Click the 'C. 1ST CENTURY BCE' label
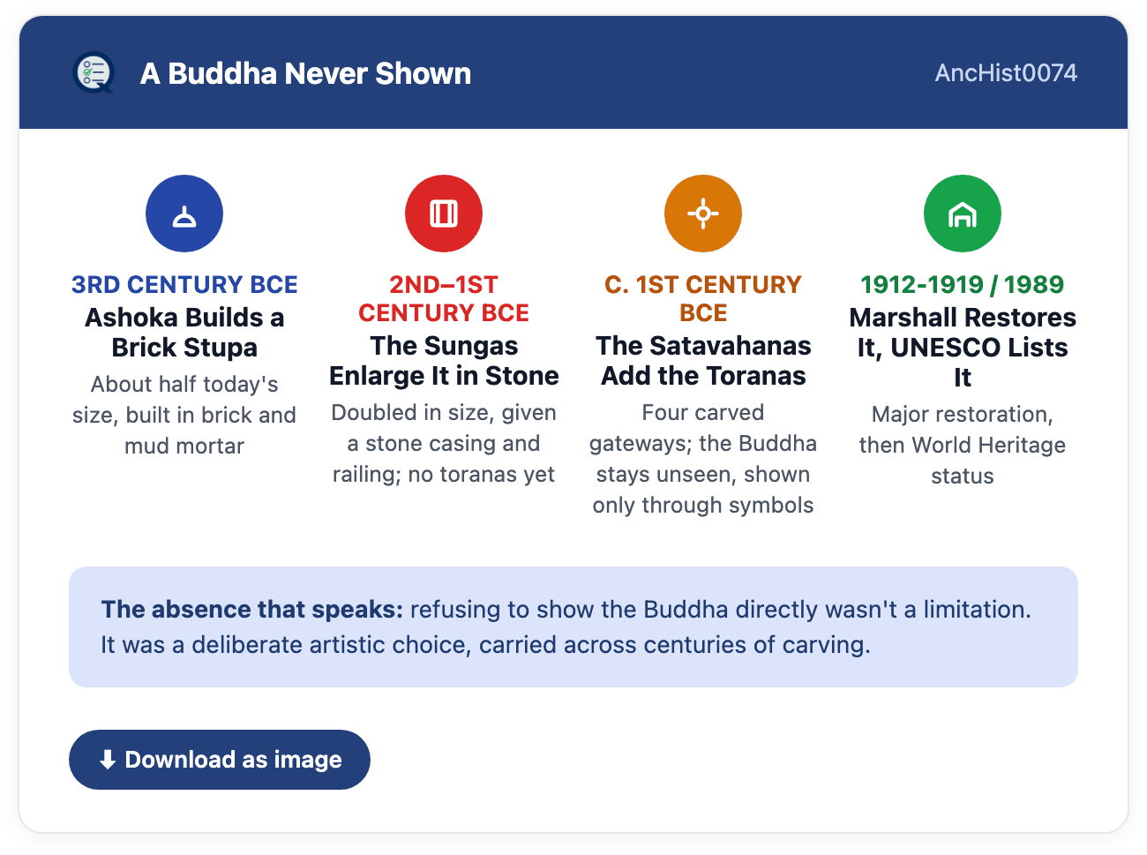The height and width of the screenshot is (855, 1147). click(703, 298)
